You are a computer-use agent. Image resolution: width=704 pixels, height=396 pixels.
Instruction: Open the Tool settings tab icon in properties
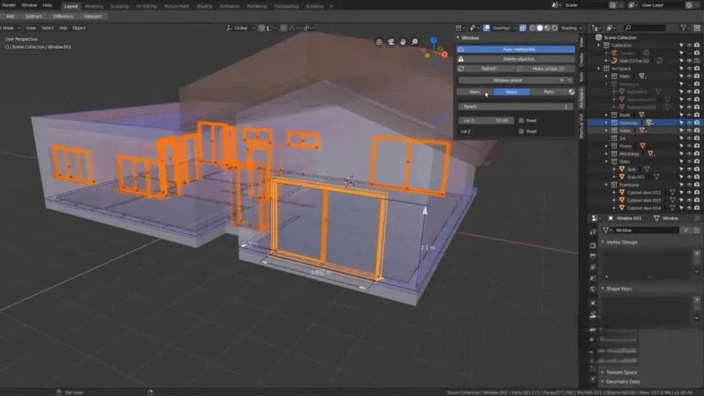coord(593,231)
